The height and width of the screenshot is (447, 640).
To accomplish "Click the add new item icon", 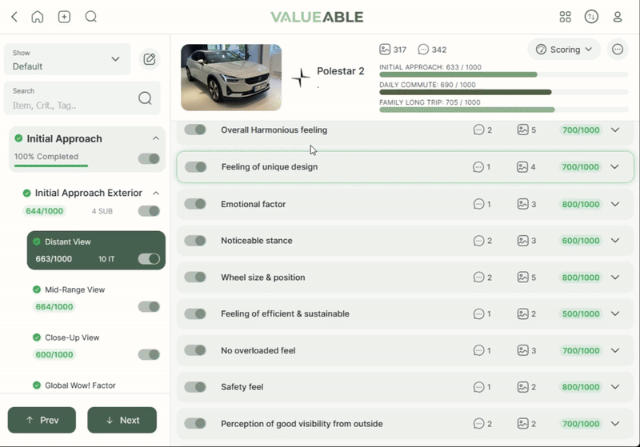I will click(x=65, y=17).
